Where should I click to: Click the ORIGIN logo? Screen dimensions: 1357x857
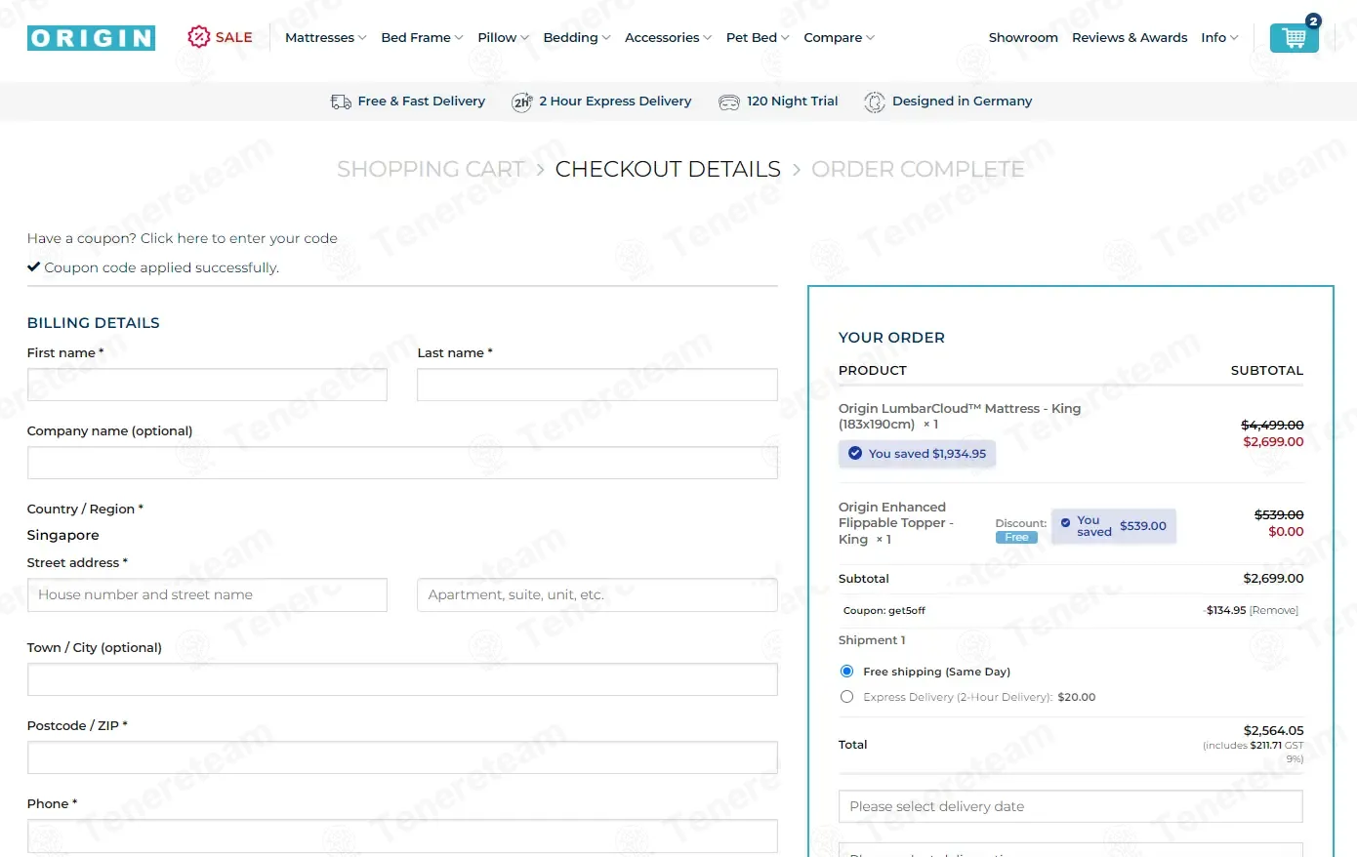[x=91, y=38]
